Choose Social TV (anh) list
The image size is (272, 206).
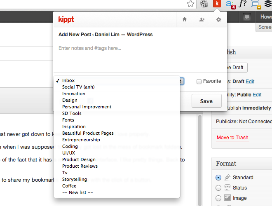point(117,87)
